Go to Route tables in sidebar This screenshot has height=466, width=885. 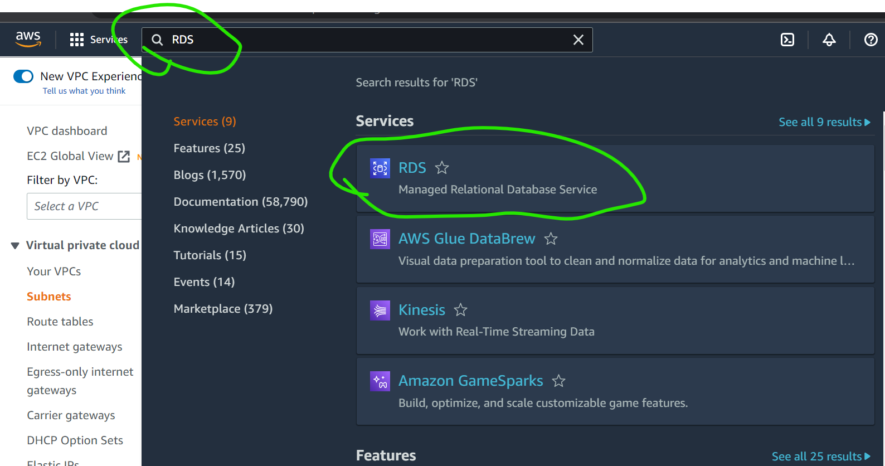[x=60, y=322]
